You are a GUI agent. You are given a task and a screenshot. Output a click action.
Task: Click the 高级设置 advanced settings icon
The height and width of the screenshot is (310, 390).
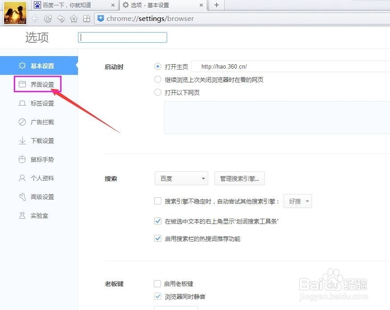22,196
